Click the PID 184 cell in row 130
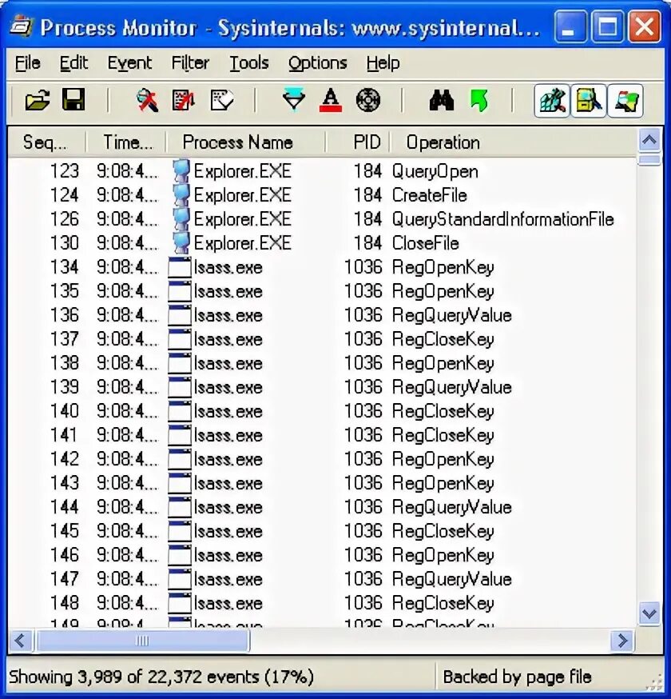Image resolution: width=671 pixels, height=699 pixels. pyautogui.click(x=367, y=243)
